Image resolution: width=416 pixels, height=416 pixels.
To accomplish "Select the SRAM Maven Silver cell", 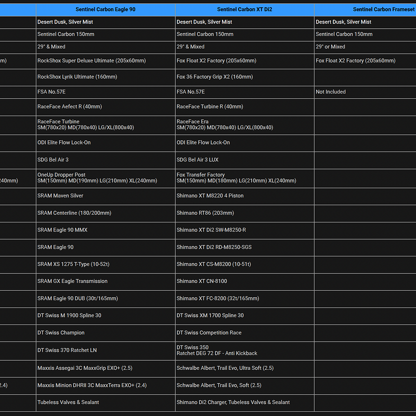I will point(106,196).
